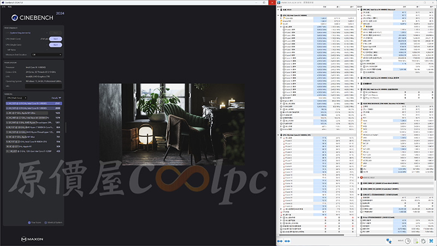Click the Cinebench ranking list scrollbar
Screen dimensions: 437x246
(x=66, y=127)
